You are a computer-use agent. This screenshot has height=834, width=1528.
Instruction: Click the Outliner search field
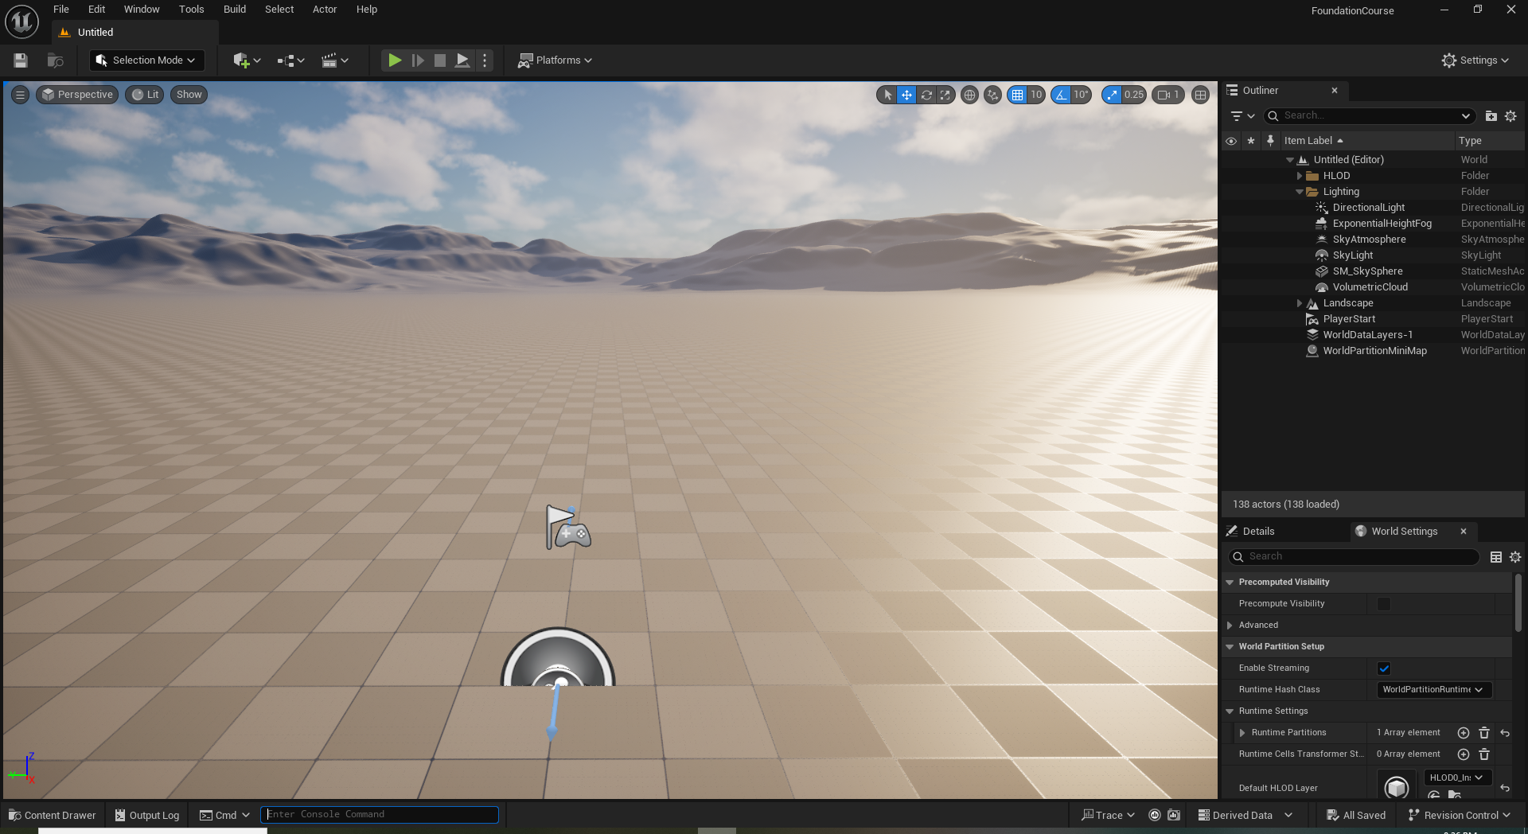coord(1370,116)
